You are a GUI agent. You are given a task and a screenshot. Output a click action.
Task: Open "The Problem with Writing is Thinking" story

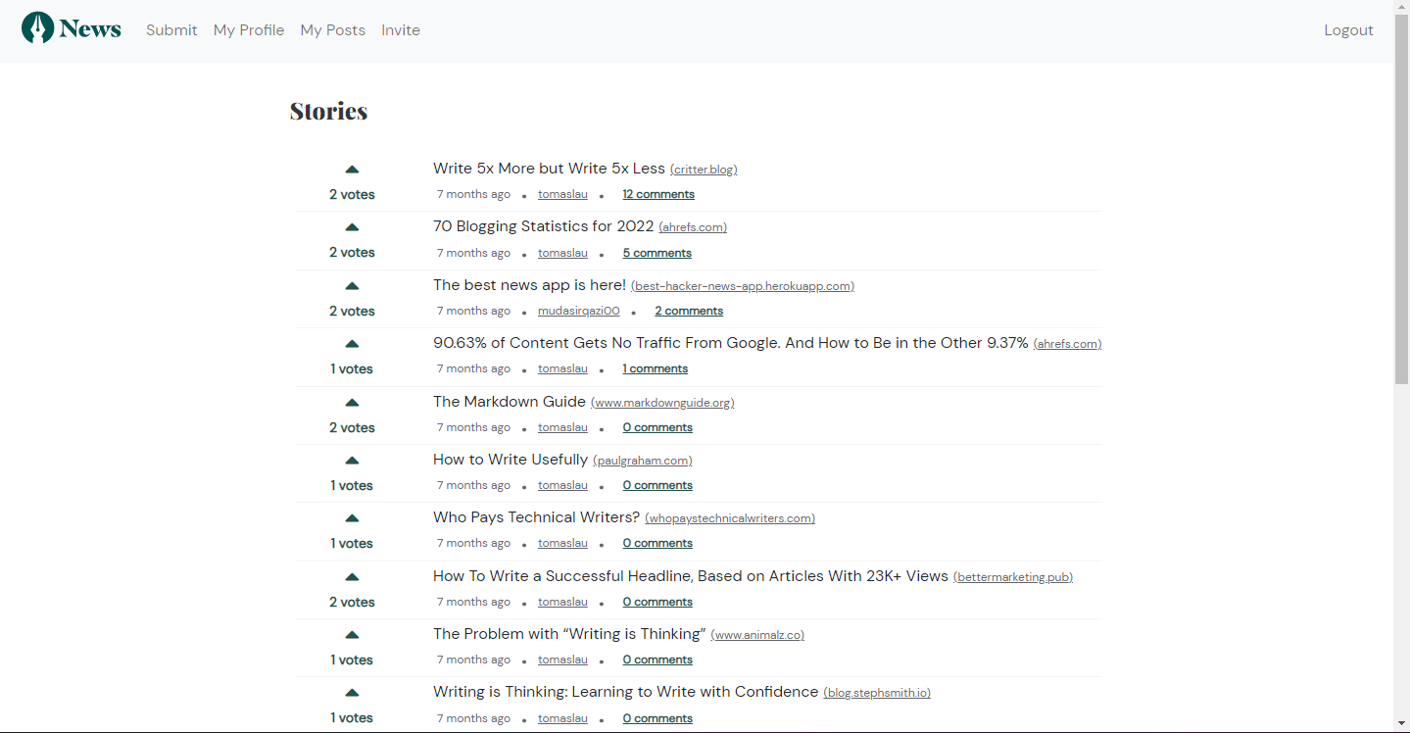pyautogui.click(x=569, y=634)
